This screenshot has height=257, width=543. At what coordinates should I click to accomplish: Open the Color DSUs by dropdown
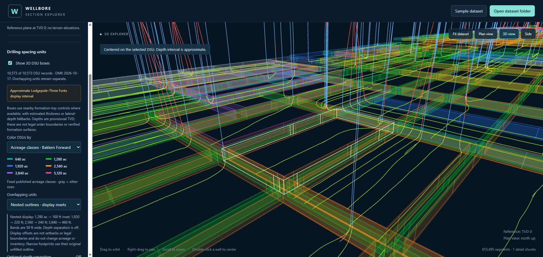click(44, 147)
